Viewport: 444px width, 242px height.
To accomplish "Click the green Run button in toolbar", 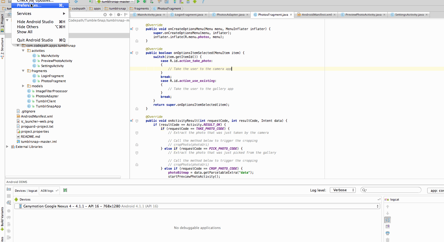I will pyautogui.click(x=138, y=2).
